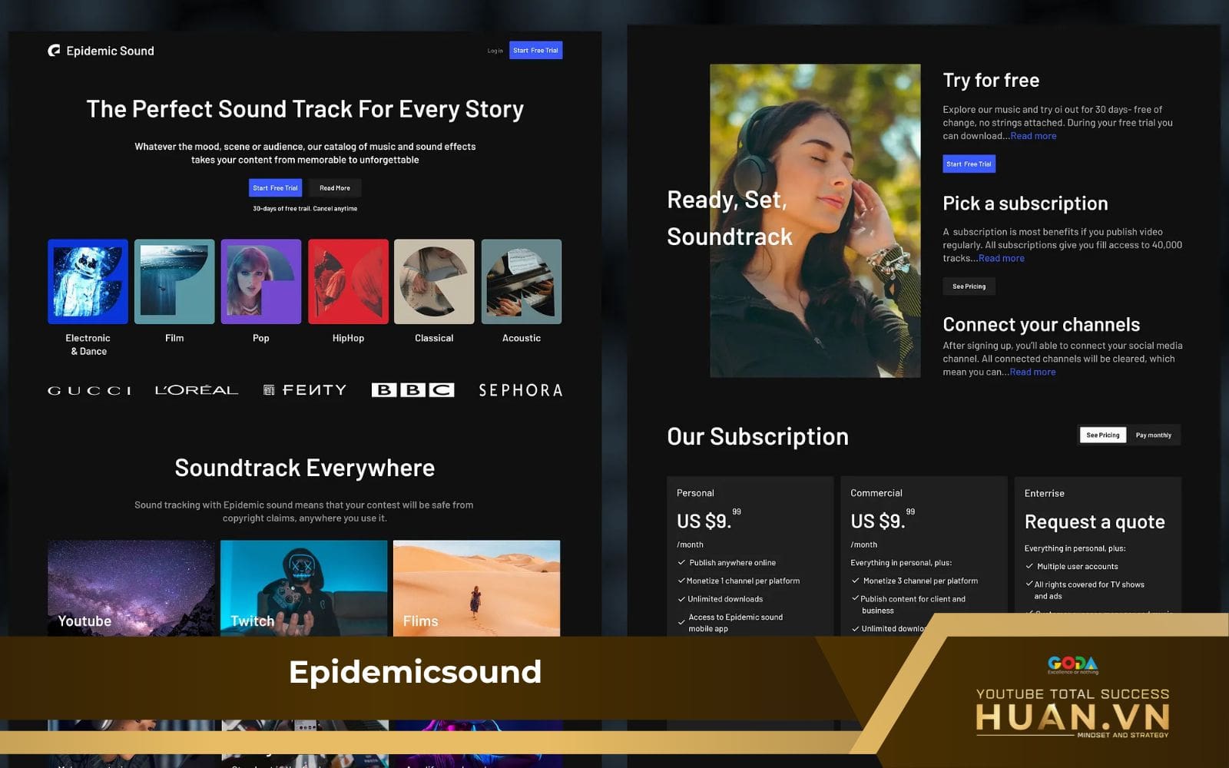Click checkmark beside Monetize 1 channel per platform
1229x768 pixels.
click(x=681, y=581)
